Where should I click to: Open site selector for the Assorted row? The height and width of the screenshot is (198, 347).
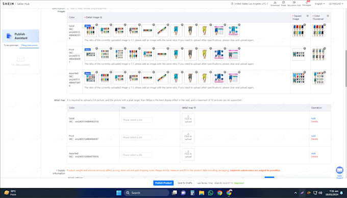pos(137,155)
